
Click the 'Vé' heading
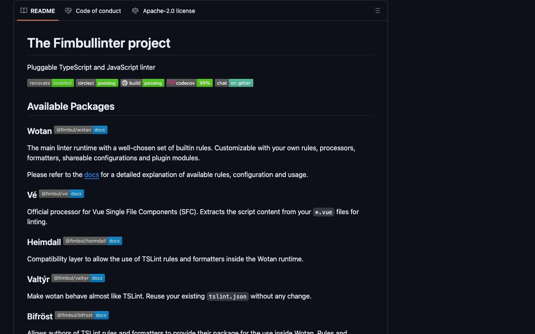point(32,195)
